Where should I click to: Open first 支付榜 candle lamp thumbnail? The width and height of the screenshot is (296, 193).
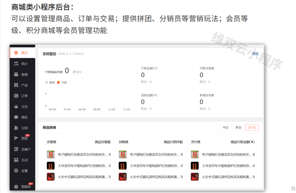pyautogui.click(x=195, y=154)
